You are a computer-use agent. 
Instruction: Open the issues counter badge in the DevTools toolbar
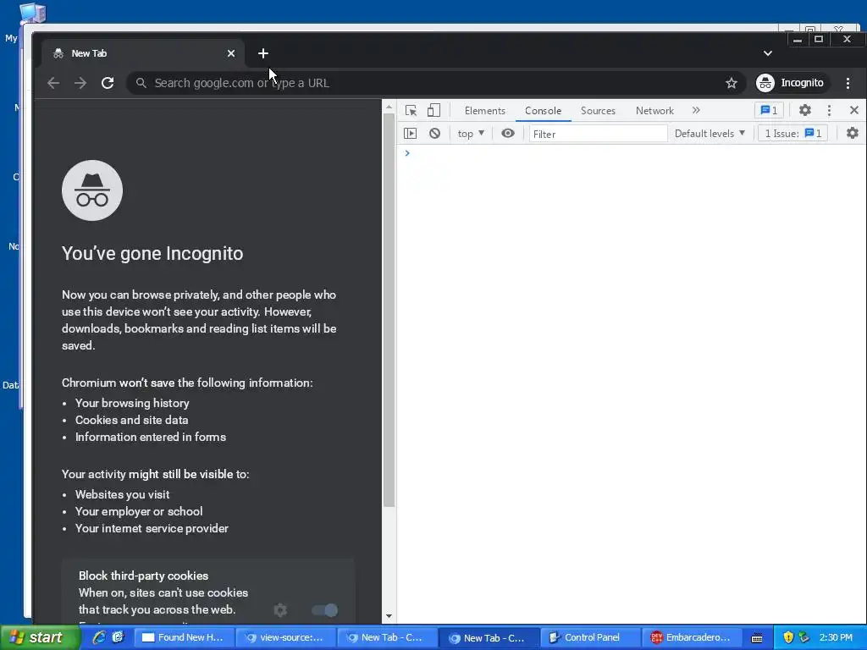coord(769,111)
